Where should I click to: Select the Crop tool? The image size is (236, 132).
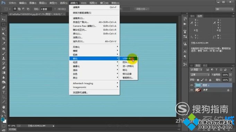3,39
